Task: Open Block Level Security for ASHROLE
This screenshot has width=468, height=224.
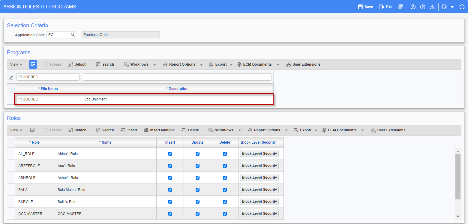Action: click(x=259, y=178)
